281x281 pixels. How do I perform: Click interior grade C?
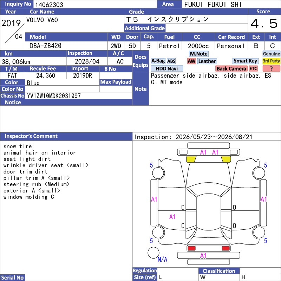click(x=273, y=46)
